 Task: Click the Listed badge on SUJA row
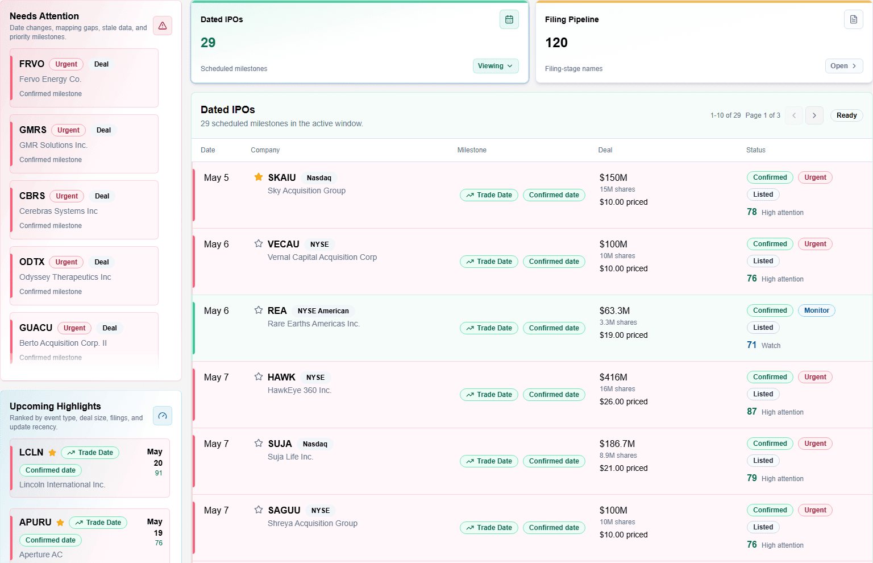(763, 461)
